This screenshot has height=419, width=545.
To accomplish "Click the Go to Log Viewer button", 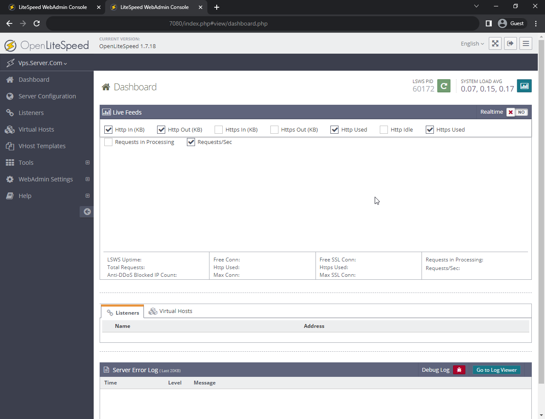I will click(x=496, y=370).
